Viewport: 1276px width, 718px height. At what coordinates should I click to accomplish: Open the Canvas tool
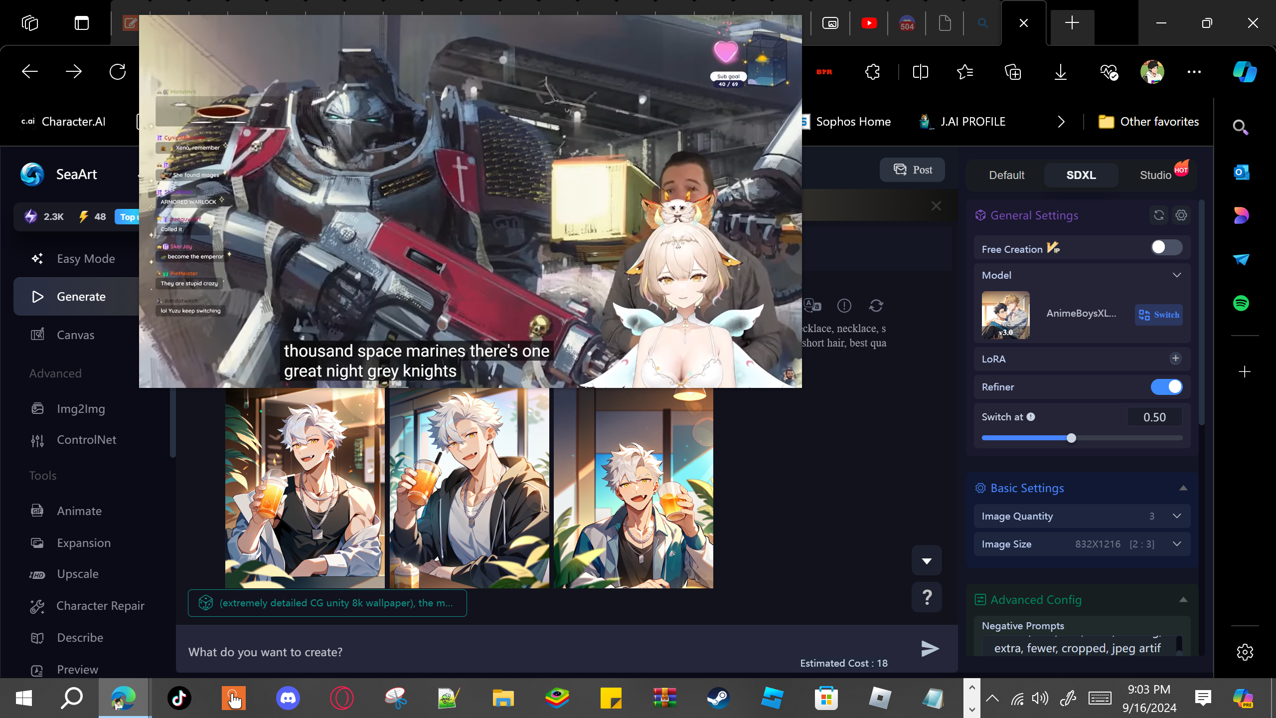(x=75, y=335)
